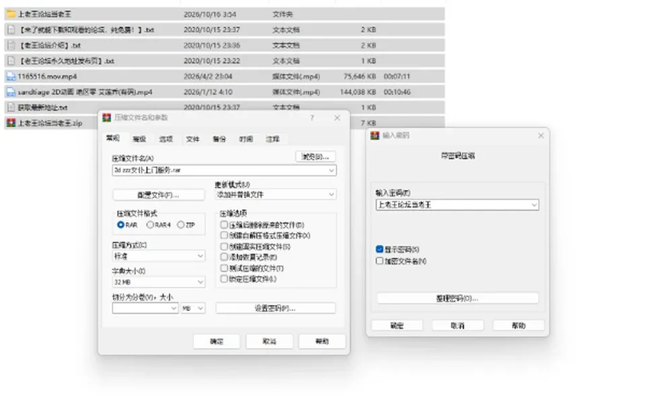Click the sandiage 2D mp4 file icon

click(11, 92)
